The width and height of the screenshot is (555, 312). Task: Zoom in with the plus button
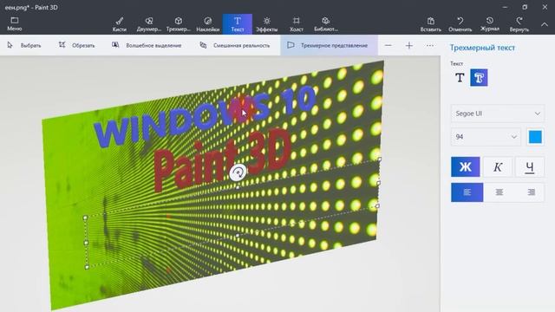coord(408,45)
